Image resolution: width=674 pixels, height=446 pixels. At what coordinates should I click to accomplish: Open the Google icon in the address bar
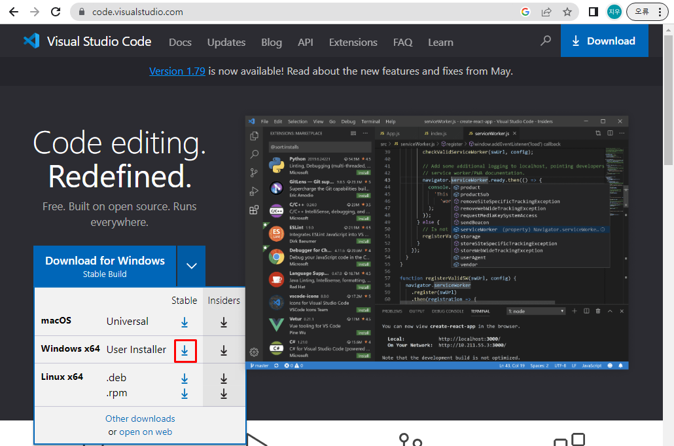tap(525, 12)
